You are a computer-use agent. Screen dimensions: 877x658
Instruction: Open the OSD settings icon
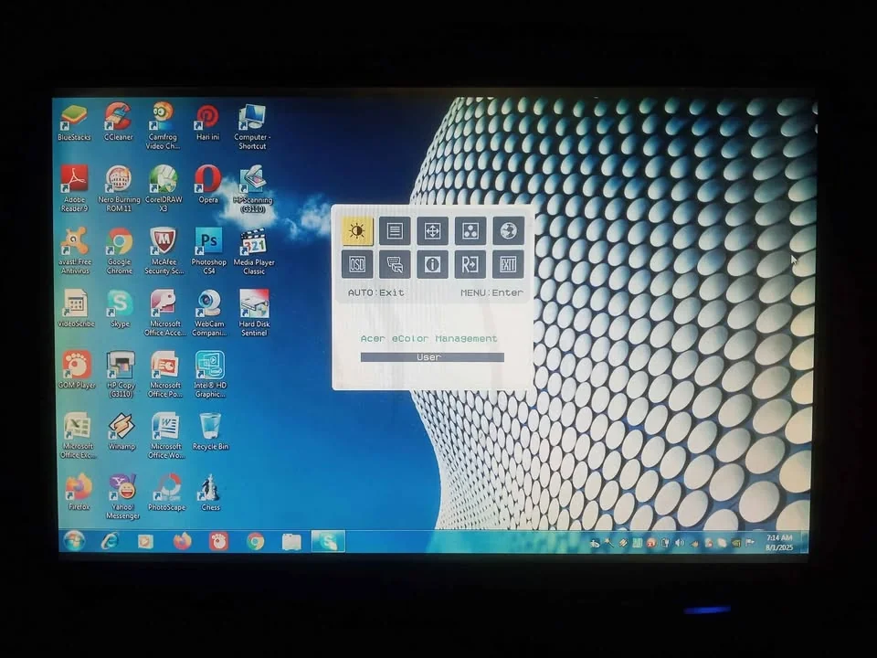pos(357,264)
